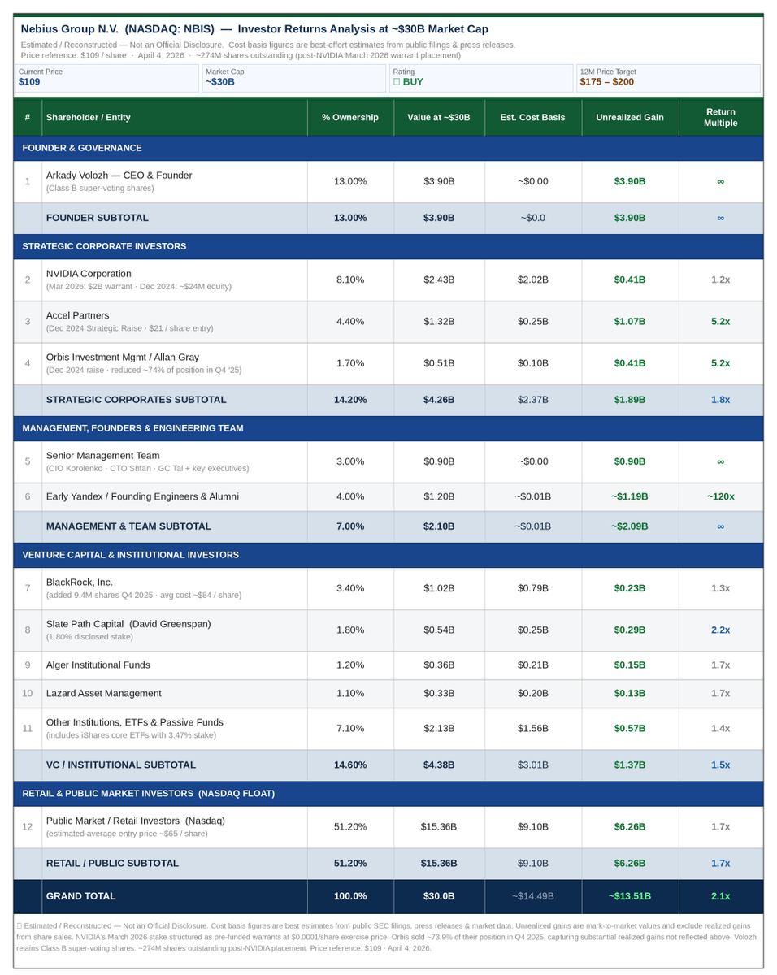The width and height of the screenshot is (777, 975).
Task: Click BlackRock's $0.79B cost basis
Action: (x=532, y=588)
